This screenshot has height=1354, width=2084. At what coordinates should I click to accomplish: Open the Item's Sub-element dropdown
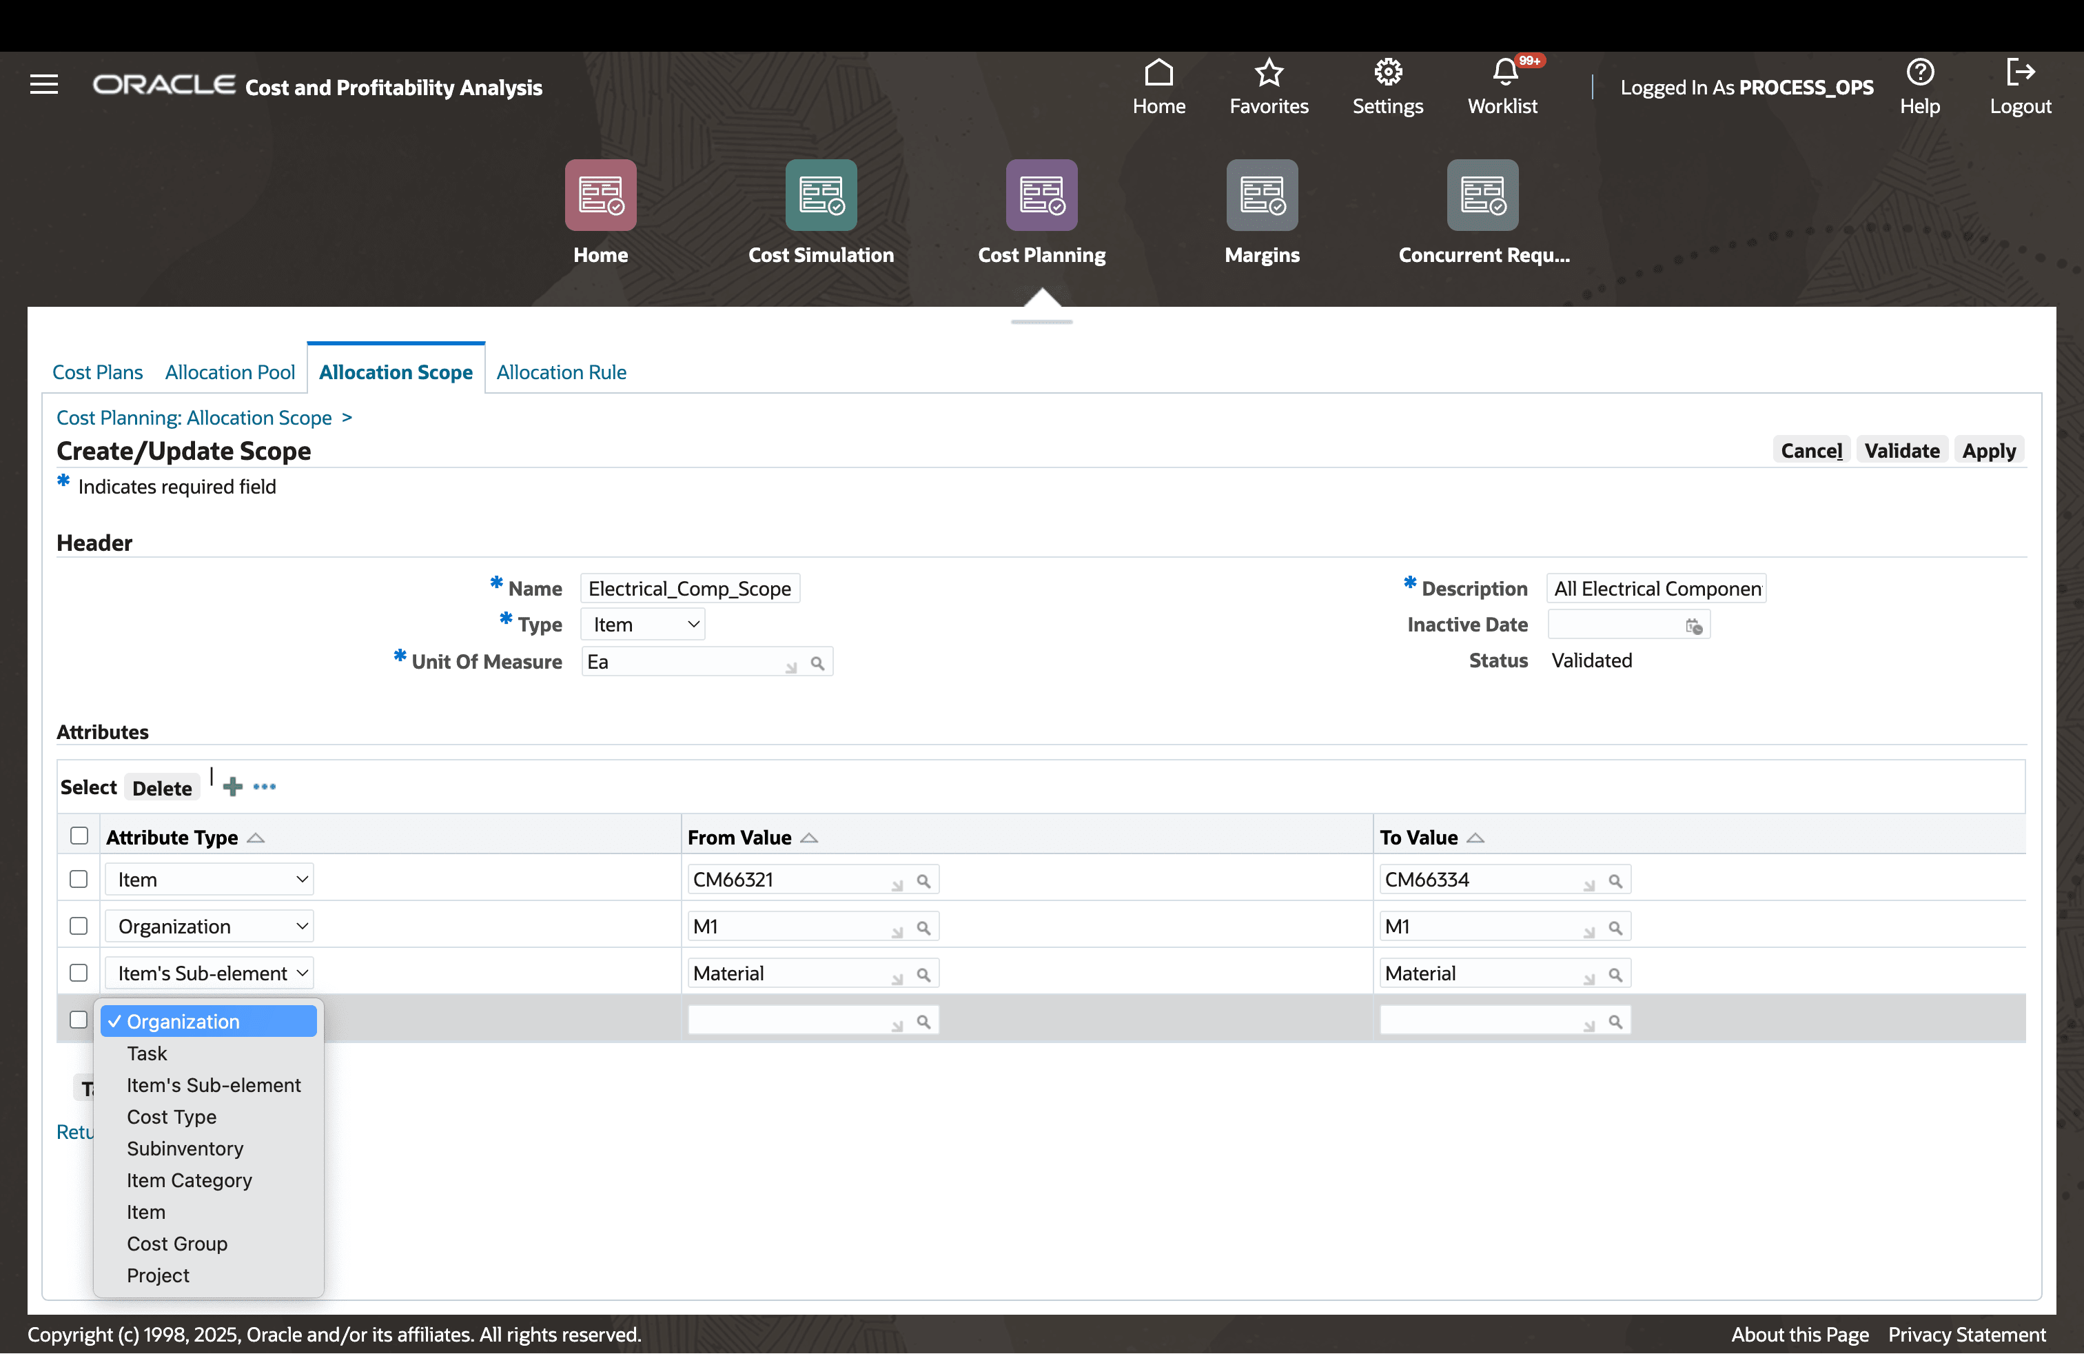(210, 972)
